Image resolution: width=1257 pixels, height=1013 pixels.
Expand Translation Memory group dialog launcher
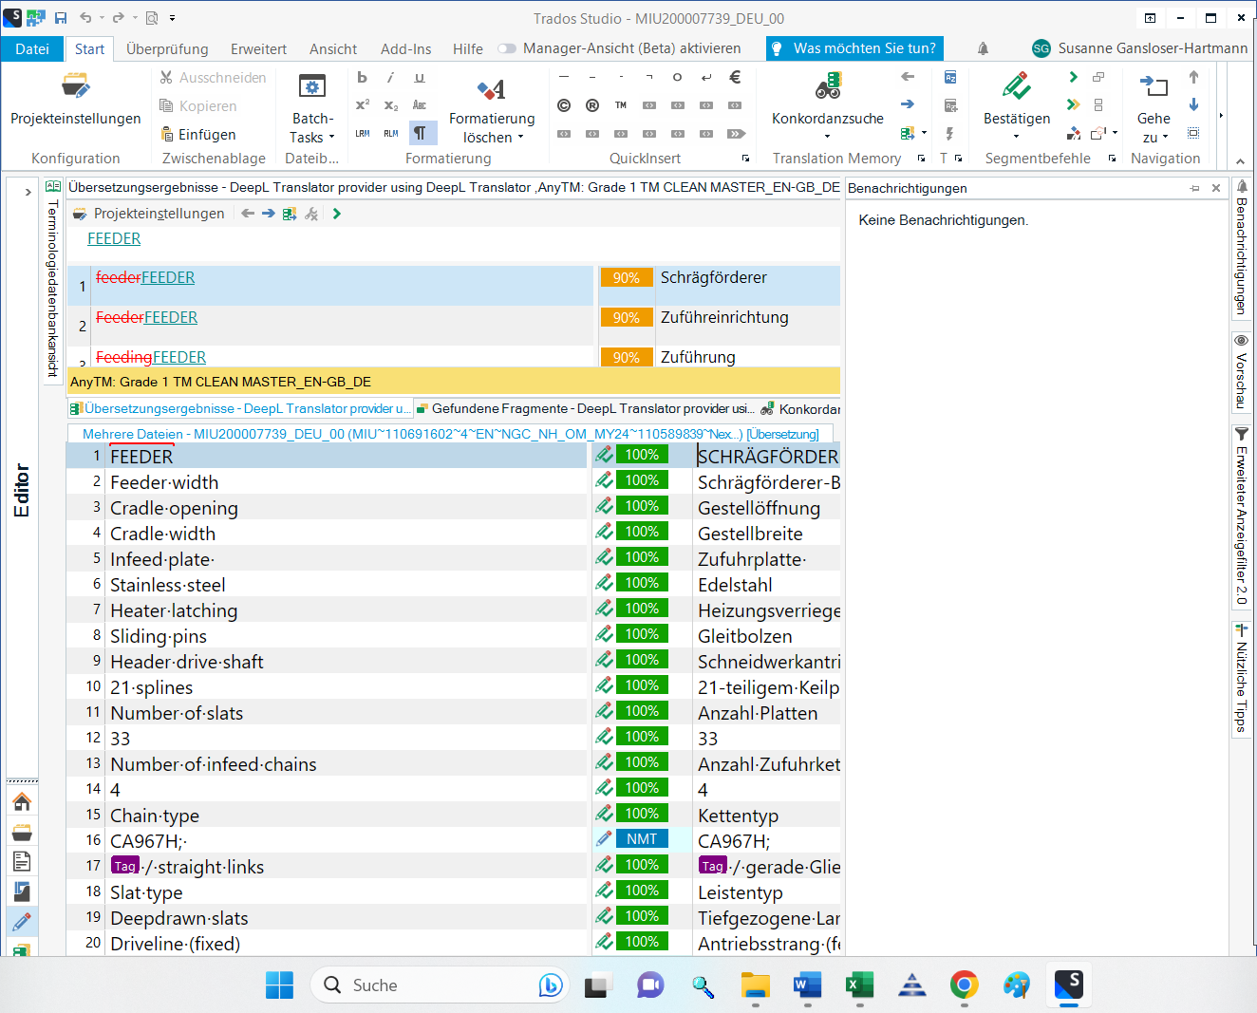[921, 159]
